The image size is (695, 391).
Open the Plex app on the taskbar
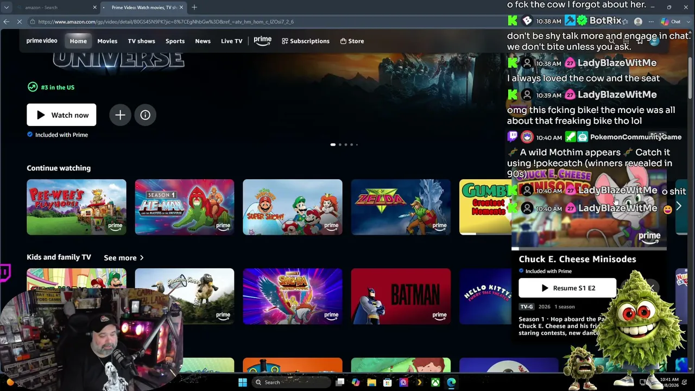[x=419, y=382]
